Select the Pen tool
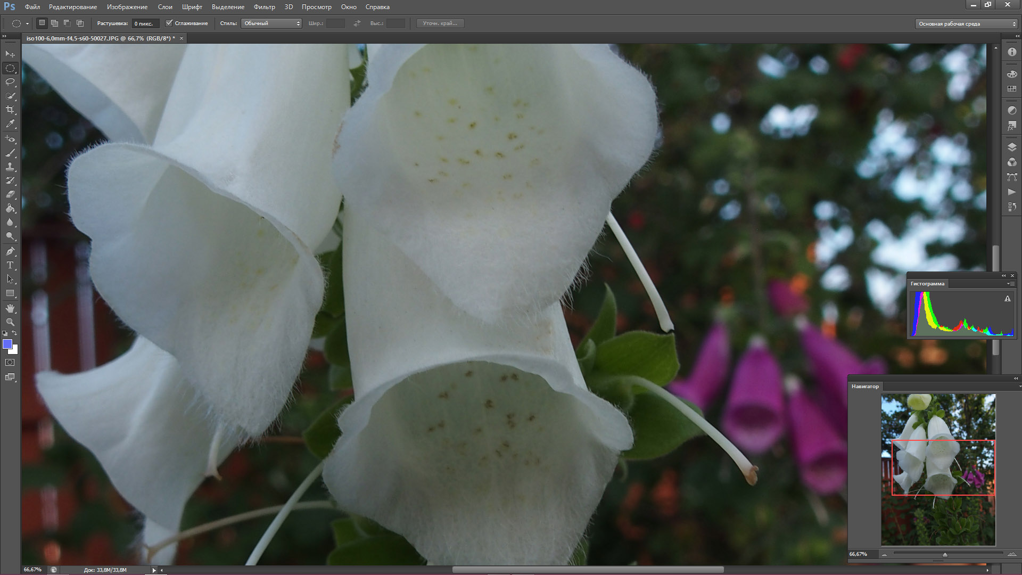 pos(10,251)
